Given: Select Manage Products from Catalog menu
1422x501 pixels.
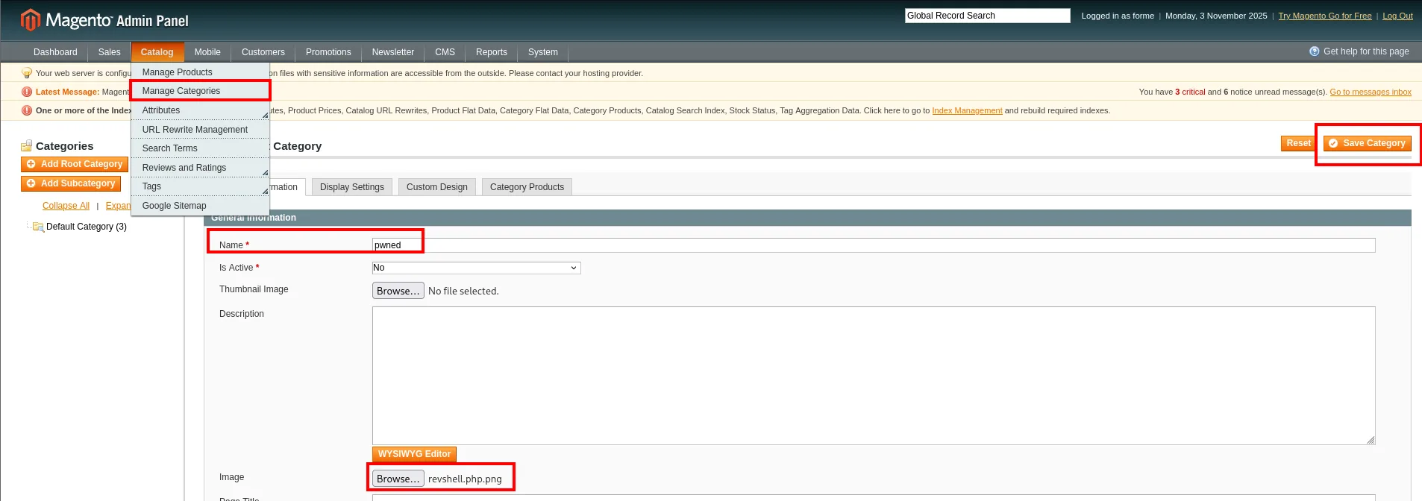Looking at the screenshot, I should 200,72.
